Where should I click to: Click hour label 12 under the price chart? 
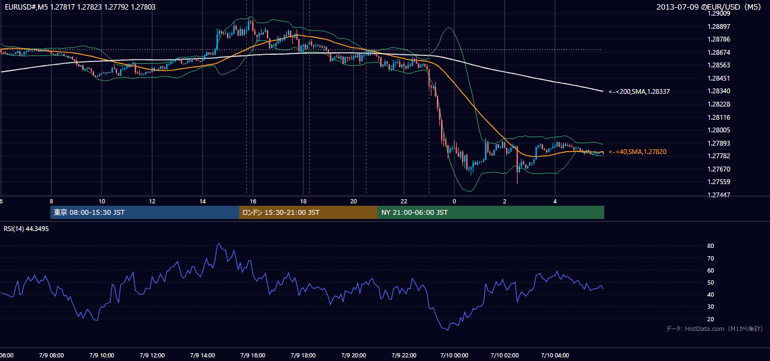(152, 201)
